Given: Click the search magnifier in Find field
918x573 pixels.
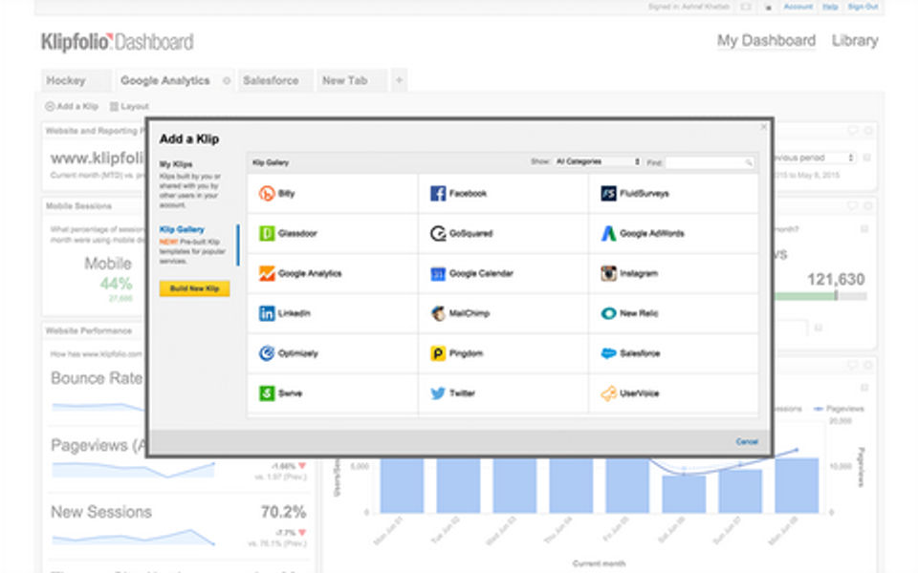Looking at the screenshot, I should pyautogui.click(x=748, y=162).
